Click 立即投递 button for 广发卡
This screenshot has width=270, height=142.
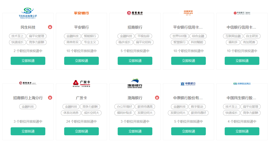81,131
